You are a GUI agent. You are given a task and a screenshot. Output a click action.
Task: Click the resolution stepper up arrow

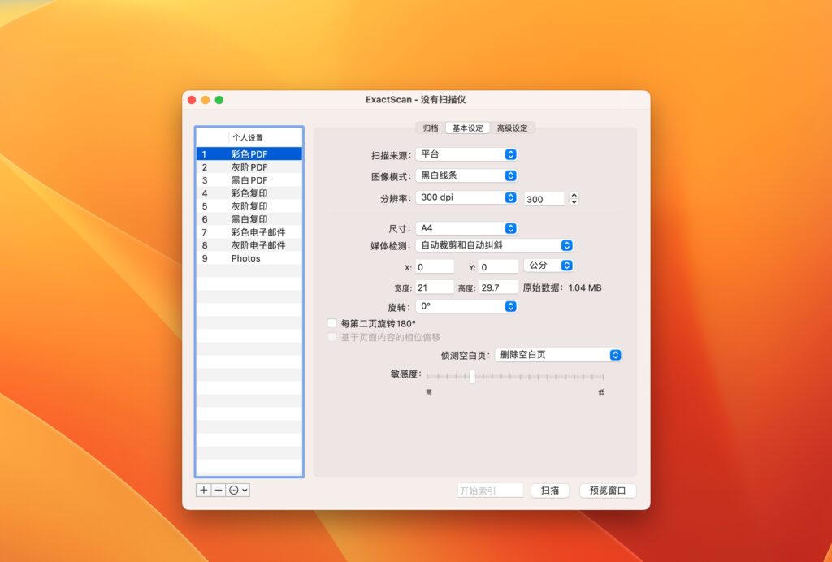tap(574, 195)
